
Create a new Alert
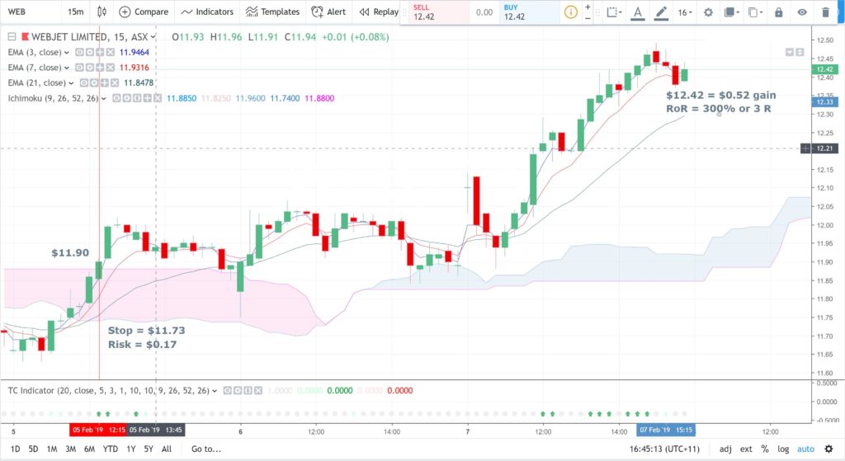tap(328, 12)
